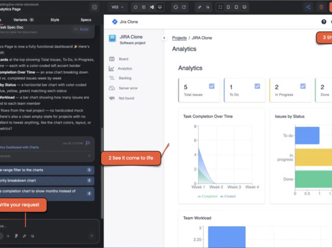This screenshot has height=248, width=332.
Task: Select suggestion 1 range filter to the charts
Action: tap(47, 170)
